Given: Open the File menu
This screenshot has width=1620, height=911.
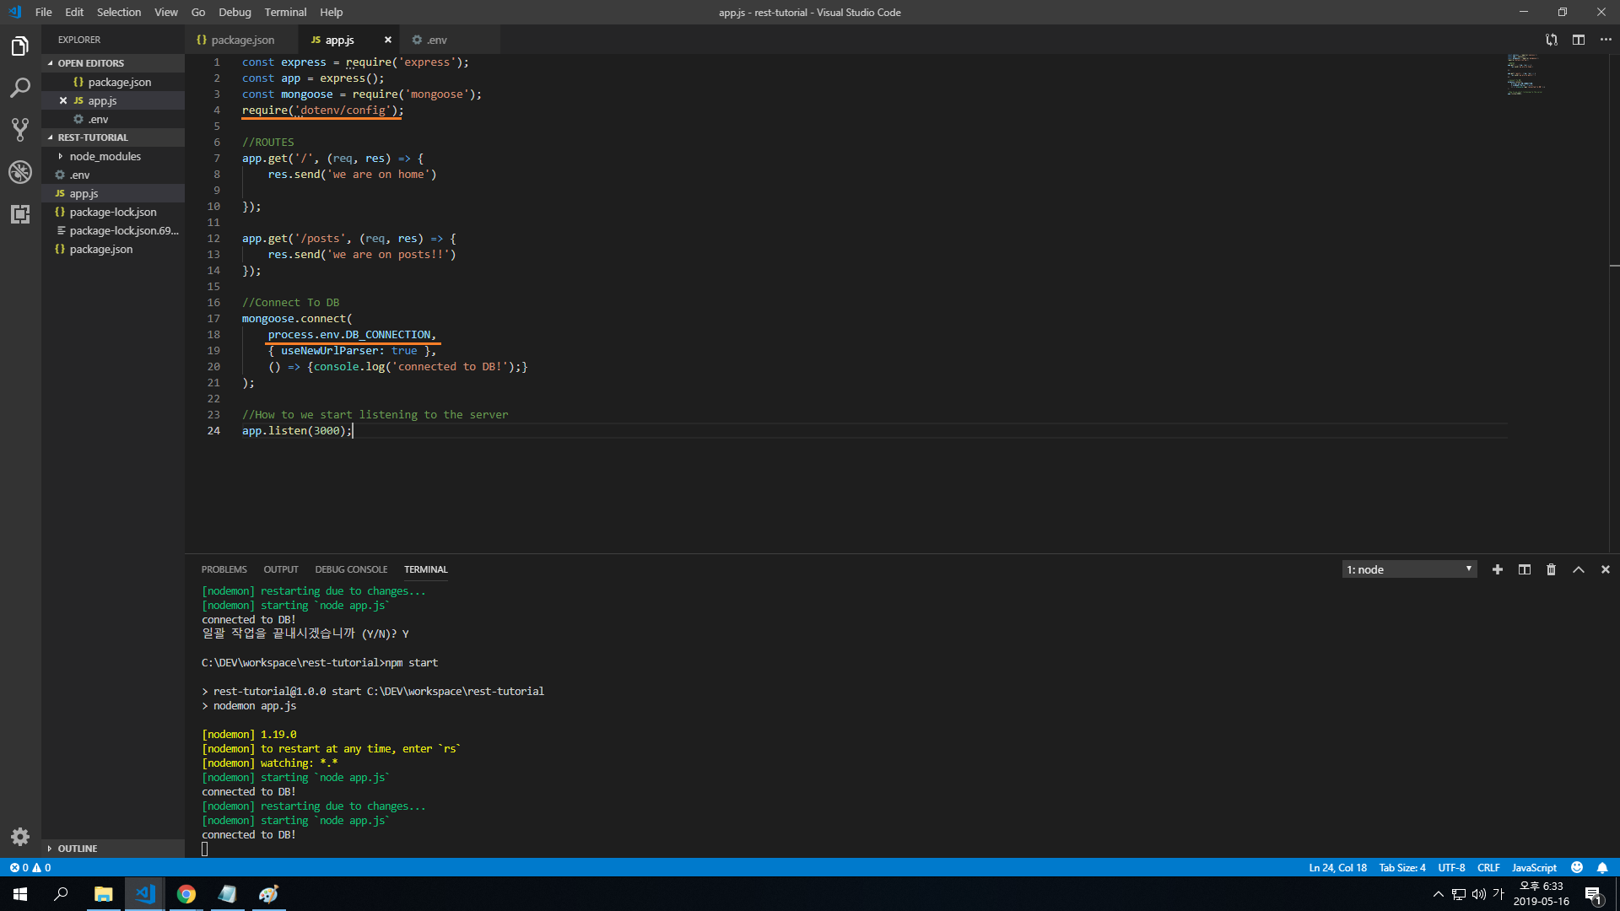Looking at the screenshot, I should pos(44,12).
